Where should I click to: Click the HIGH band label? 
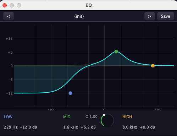point(127,117)
